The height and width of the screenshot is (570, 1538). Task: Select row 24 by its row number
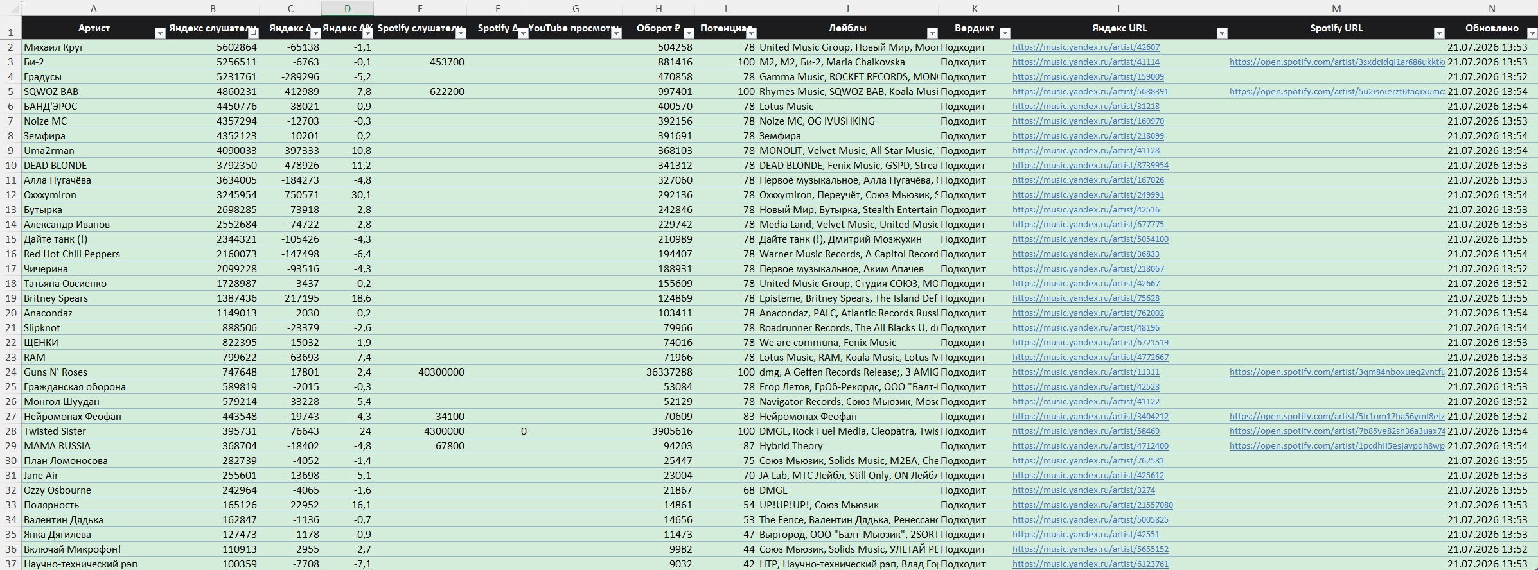coord(11,372)
